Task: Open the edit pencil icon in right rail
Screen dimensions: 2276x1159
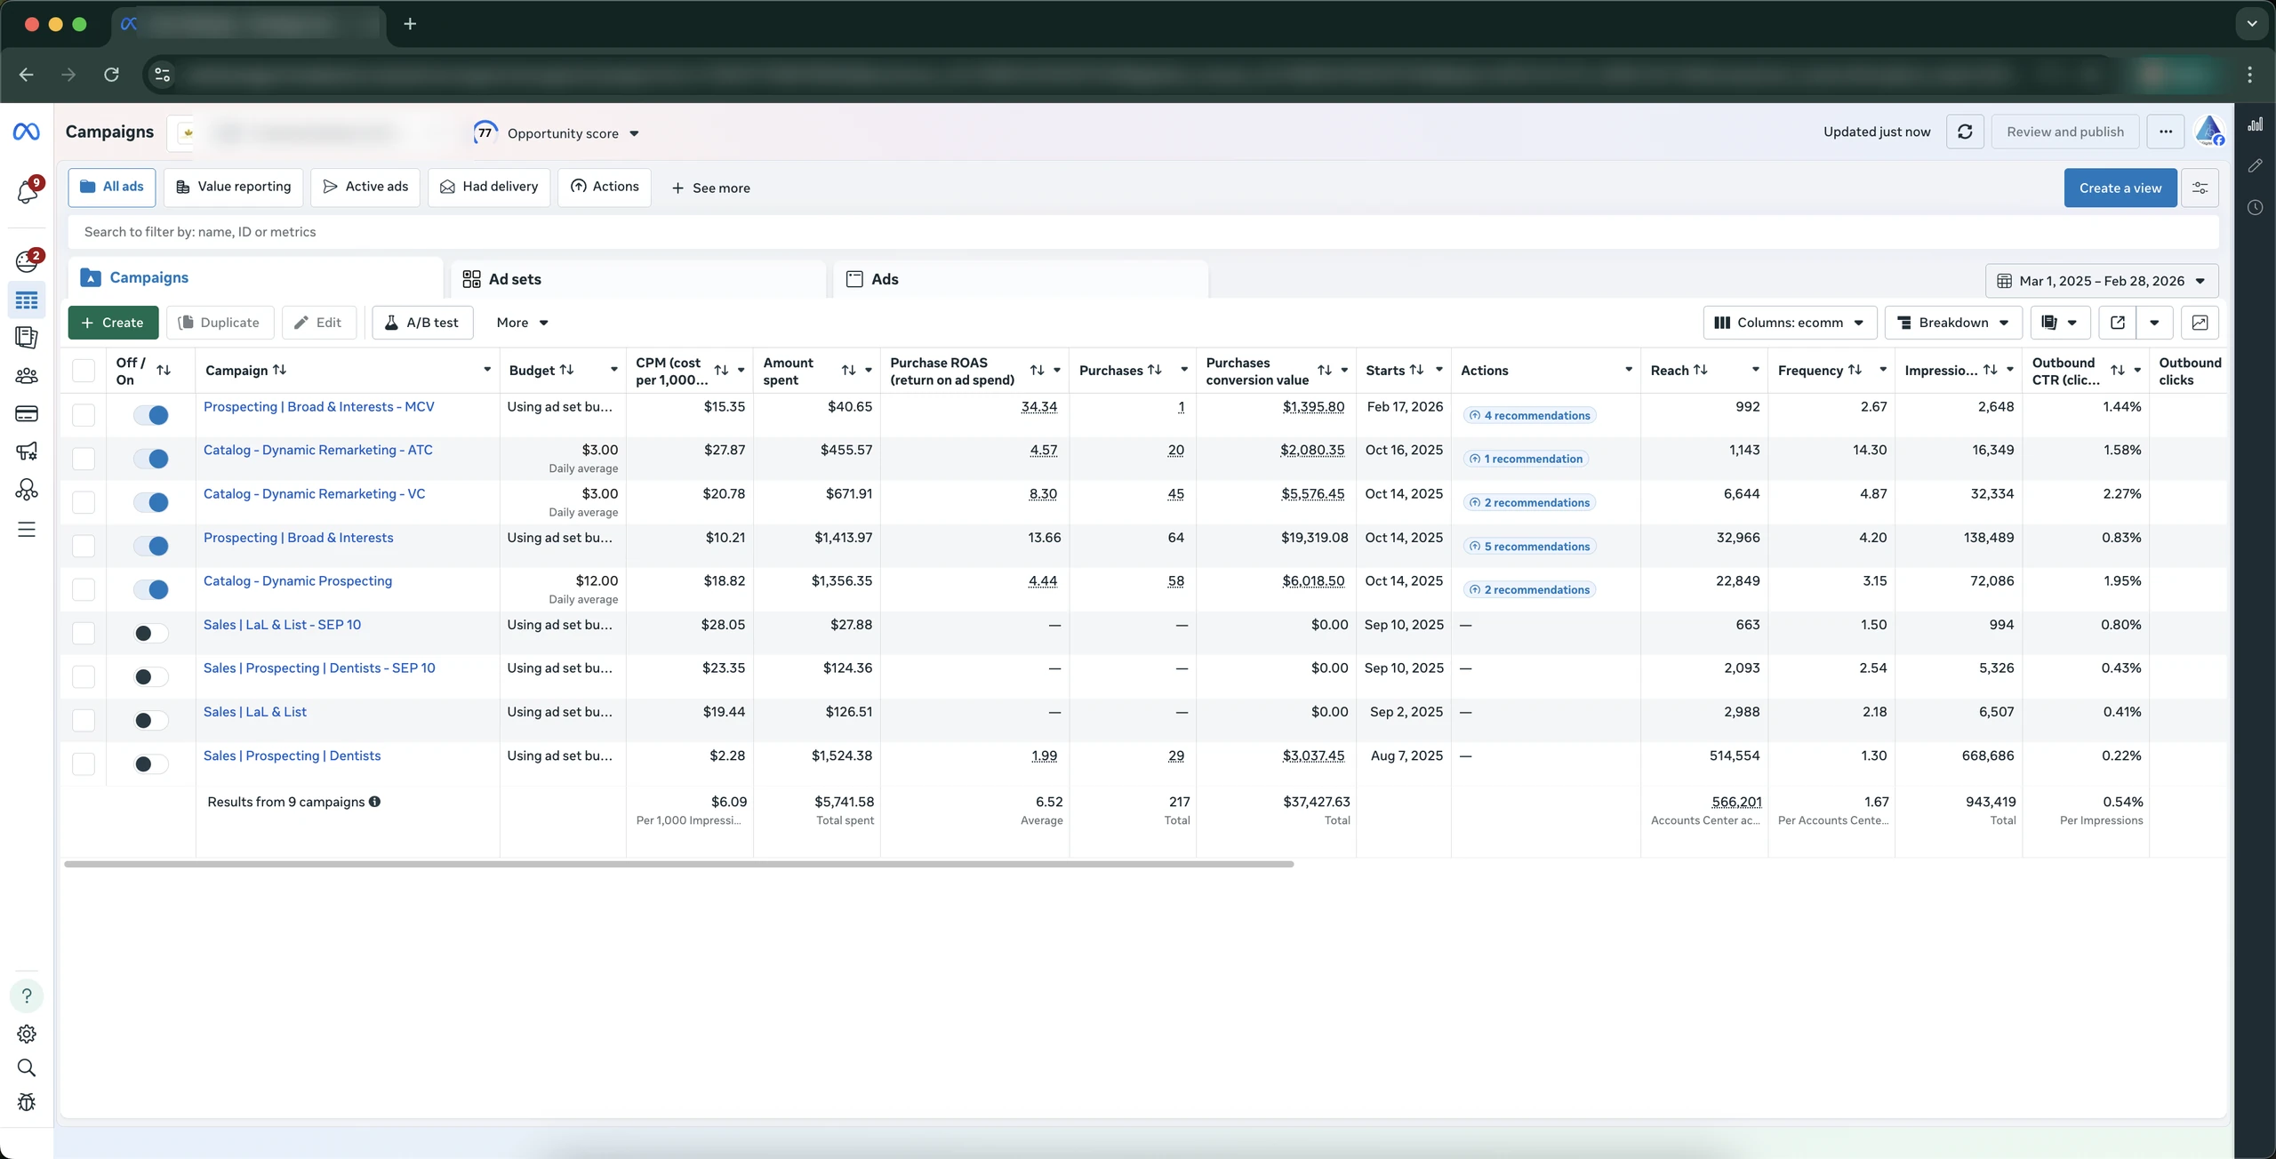Action: [2256, 166]
